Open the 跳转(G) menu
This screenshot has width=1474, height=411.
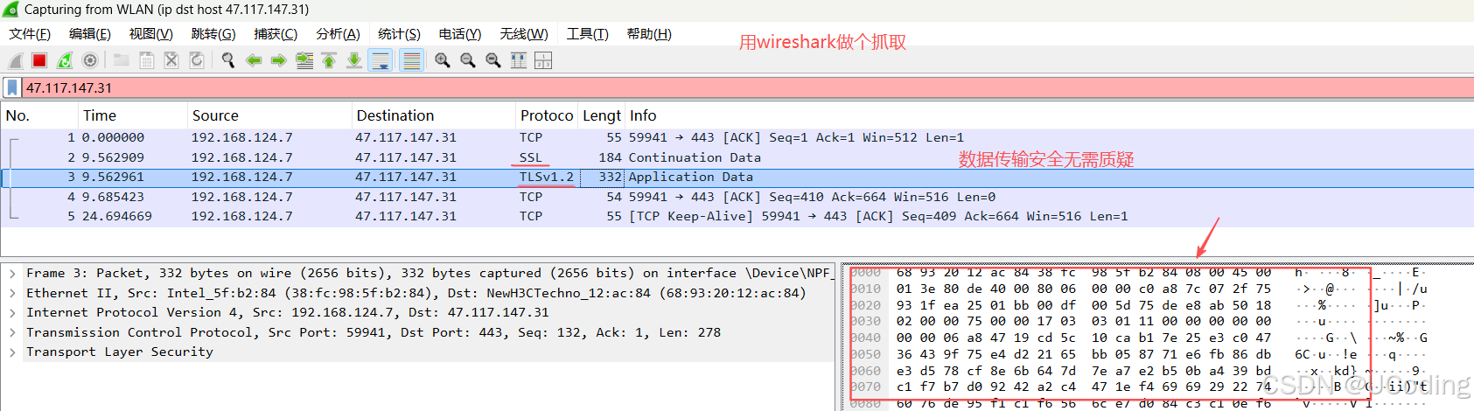(213, 34)
